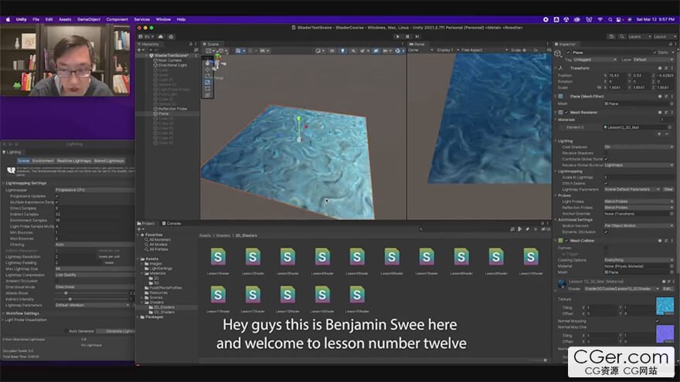This screenshot has height=382, width=680.
Task: Toggle the Static checkbox for Plane
Action: tap(654, 52)
